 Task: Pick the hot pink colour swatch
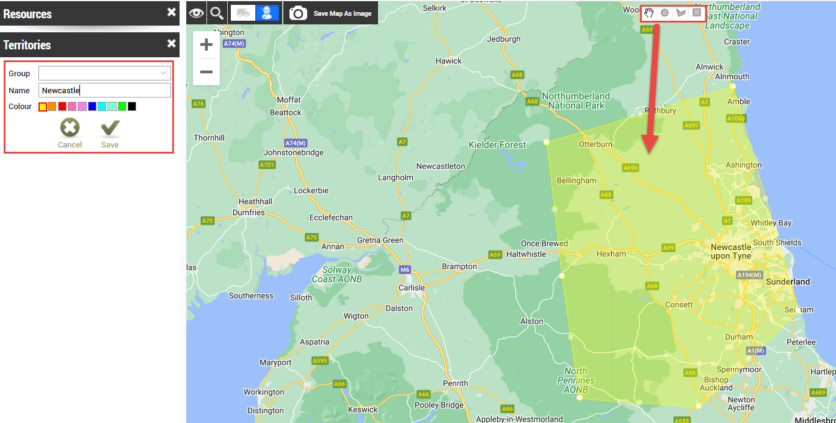(x=72, y=107)
